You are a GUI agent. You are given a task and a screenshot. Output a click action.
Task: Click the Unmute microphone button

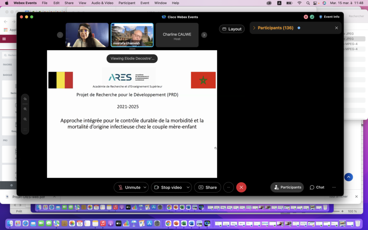(129, 187)
